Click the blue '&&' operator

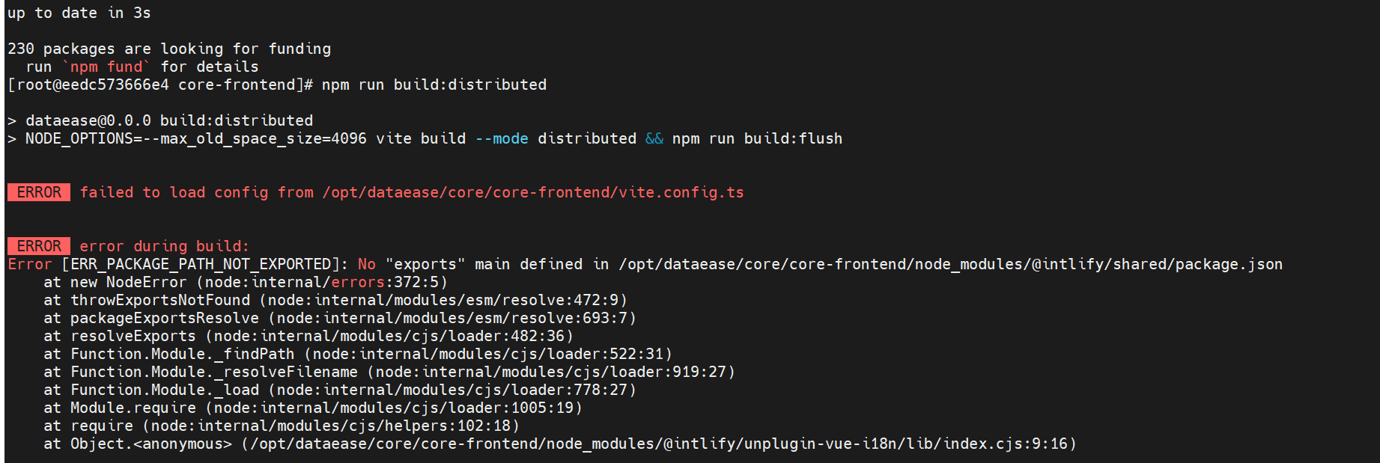click(654, 138)
